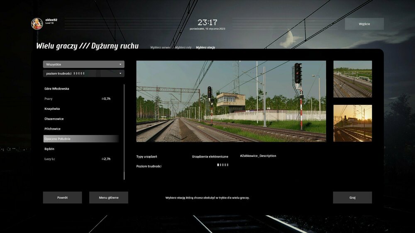Choose Knapówka from the station list
Screen dimensions: 415x233
(52, 109)
